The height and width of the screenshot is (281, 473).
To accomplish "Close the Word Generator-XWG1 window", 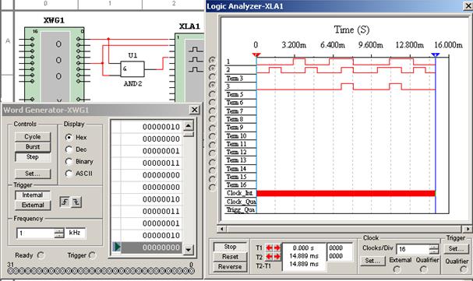I will tap(195, 110).
